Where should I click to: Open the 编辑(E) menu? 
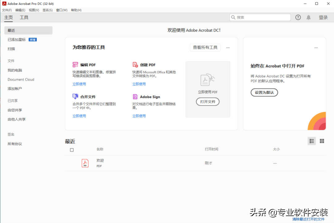(20, 10)
